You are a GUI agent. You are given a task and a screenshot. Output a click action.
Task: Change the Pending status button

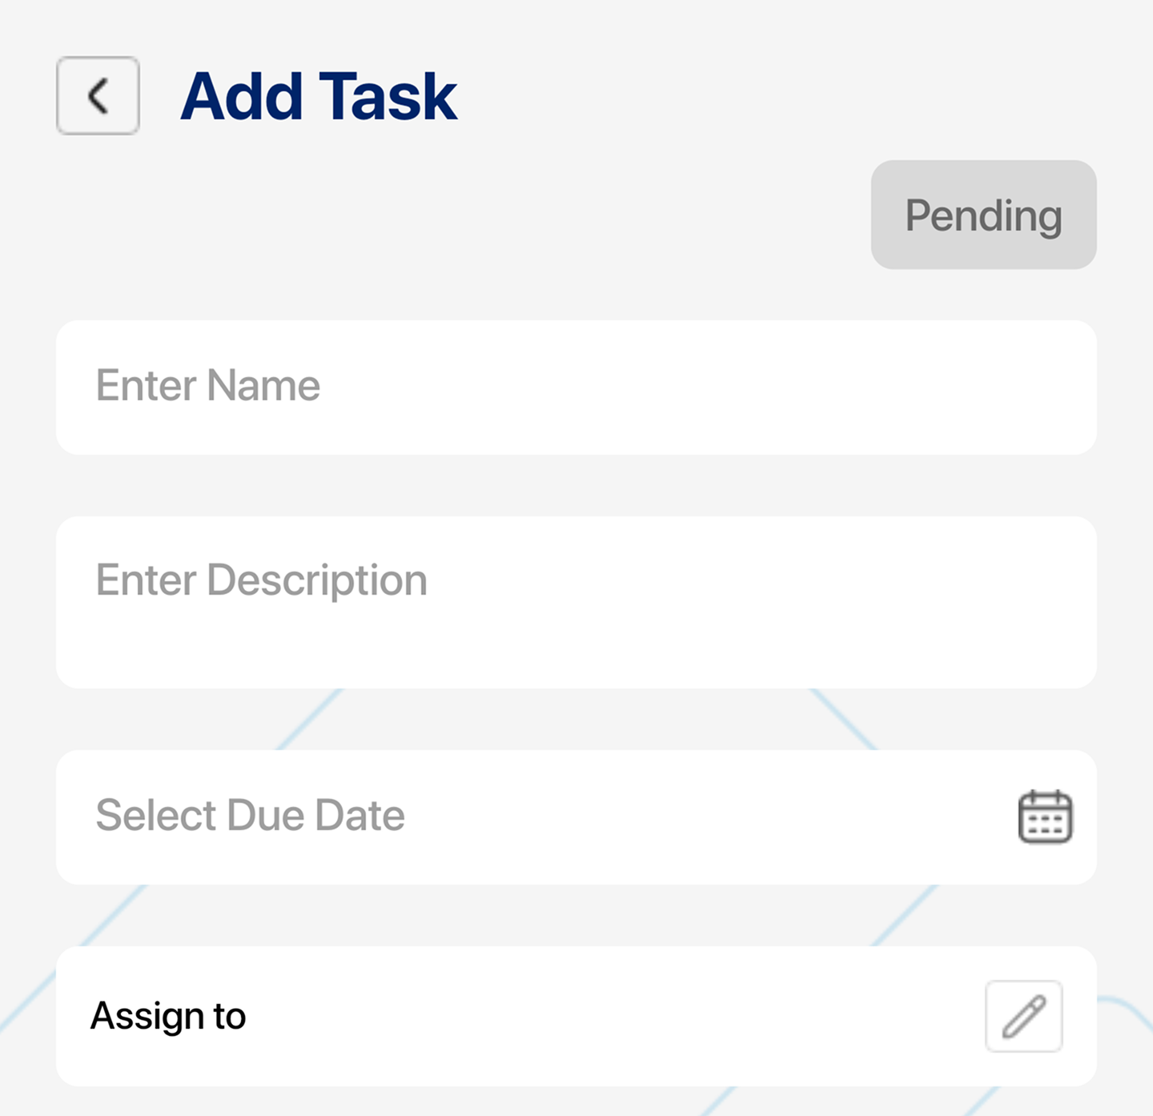(983, 215)
